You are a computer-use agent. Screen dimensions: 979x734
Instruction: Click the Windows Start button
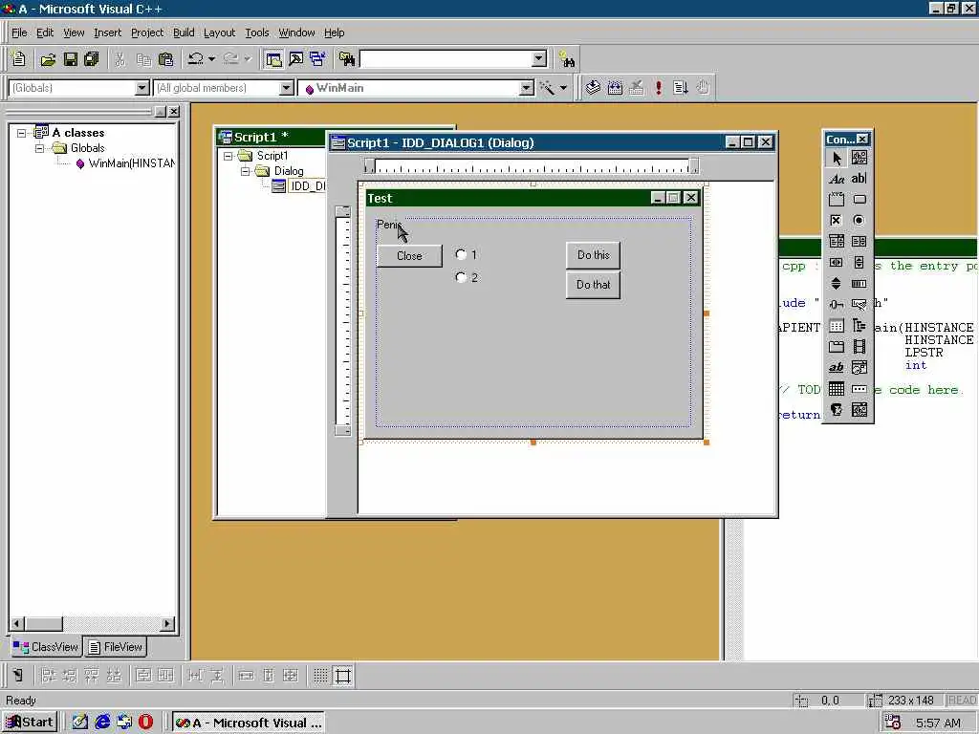(30, 723)
